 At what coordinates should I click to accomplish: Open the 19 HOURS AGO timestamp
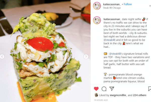[x=101, y=100]
